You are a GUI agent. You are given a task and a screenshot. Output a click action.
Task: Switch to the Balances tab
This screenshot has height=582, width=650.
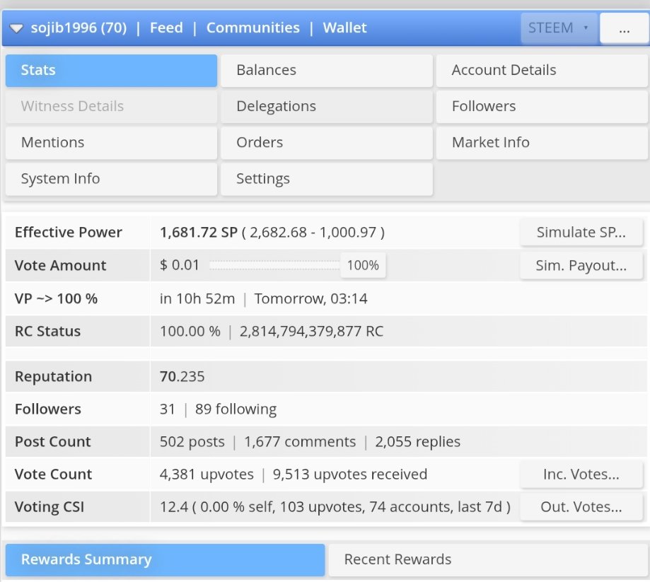pos(327,70)
